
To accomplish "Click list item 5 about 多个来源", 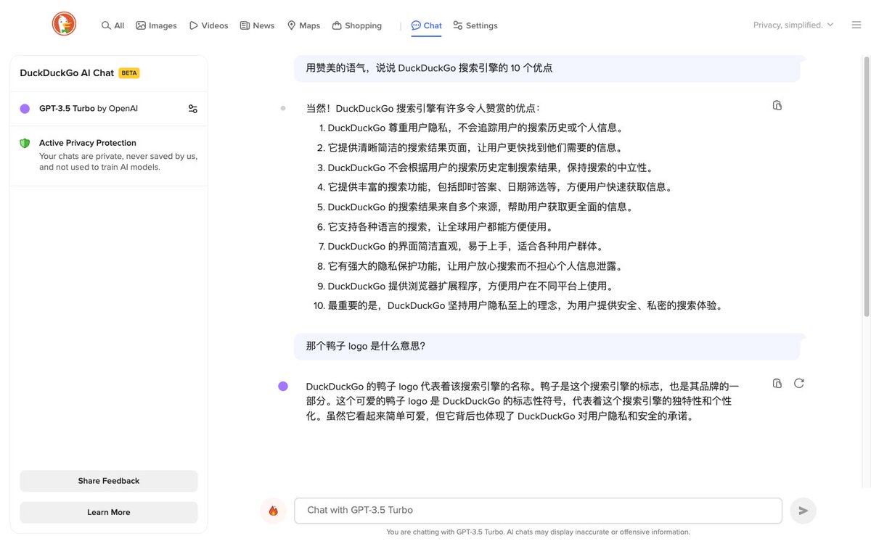I will pos(476,207).
